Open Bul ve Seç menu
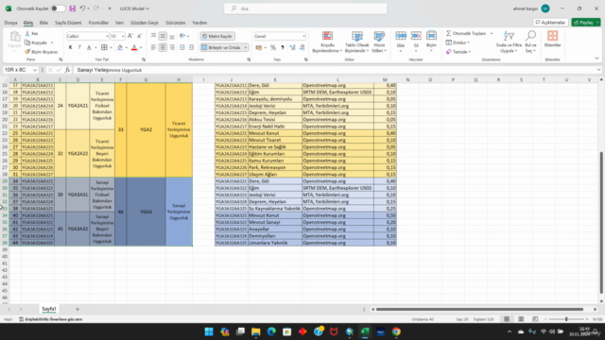Screen dimensions: 605x340 [x=531, y=42]
